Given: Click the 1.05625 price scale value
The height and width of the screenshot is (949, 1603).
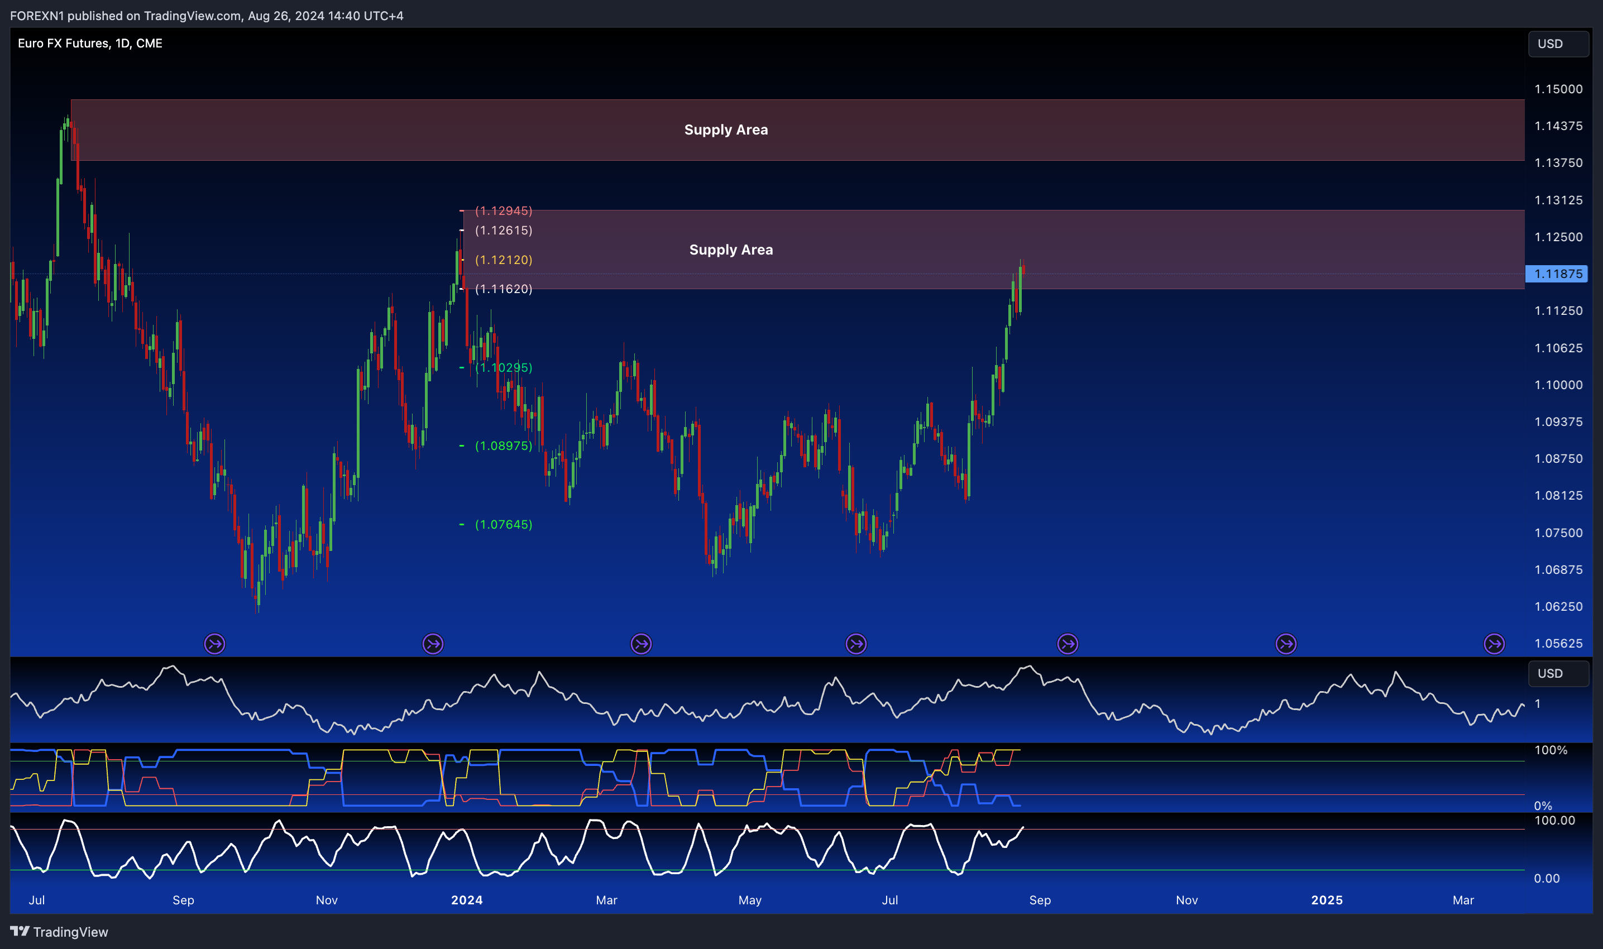Looking at the screenshot, I should [x=1558, y=643].
